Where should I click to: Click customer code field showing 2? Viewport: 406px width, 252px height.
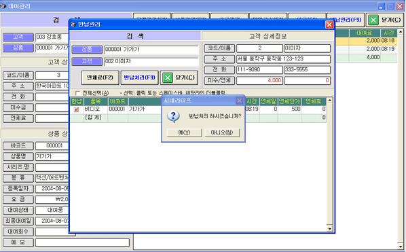pos(259,48)
